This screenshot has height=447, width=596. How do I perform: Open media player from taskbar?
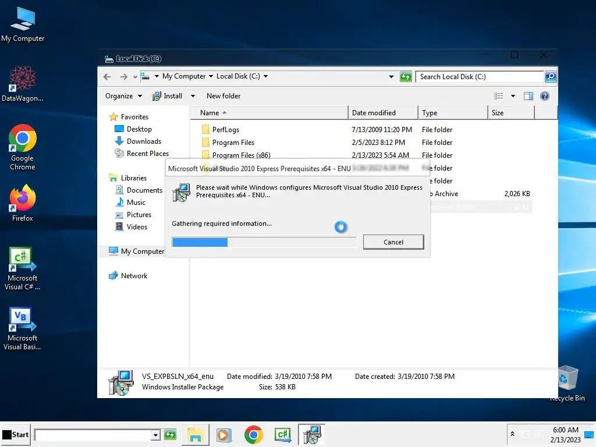pyautogui.click(x=223, y=435)
